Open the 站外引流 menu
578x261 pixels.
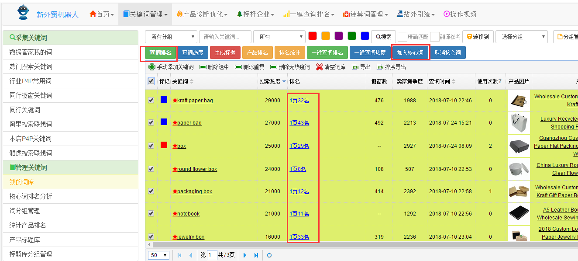[416, 14]
